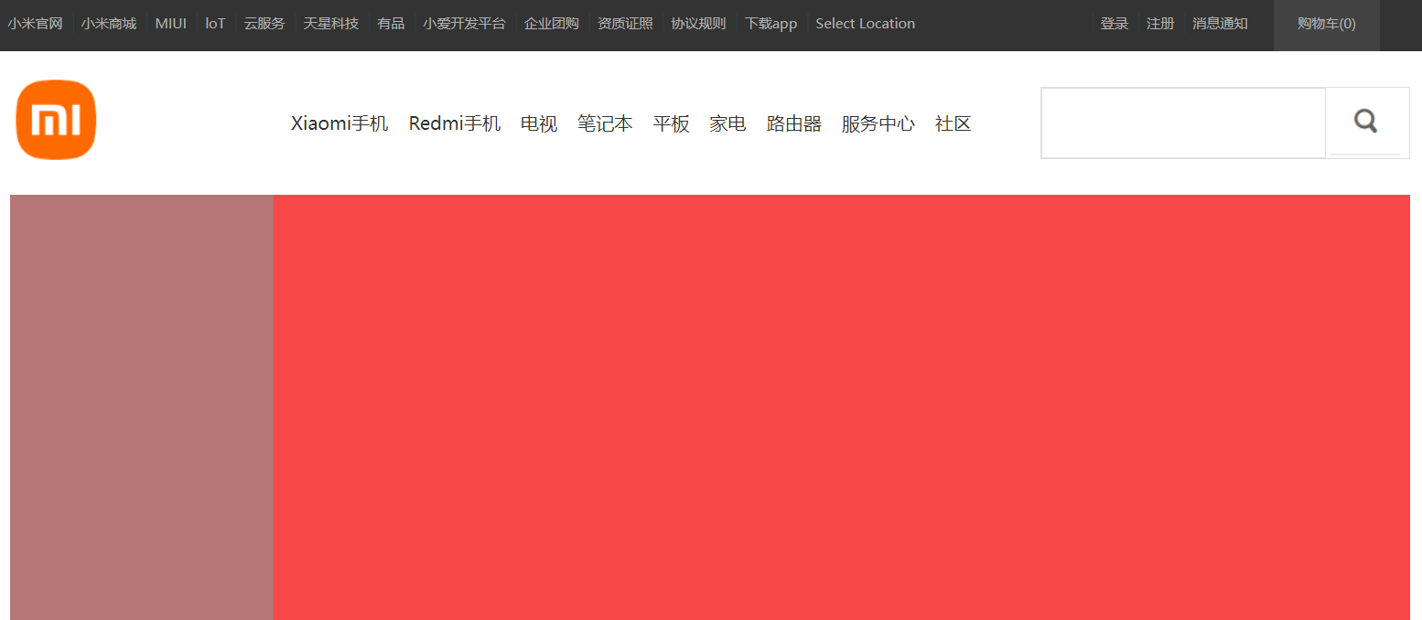Select 社区 in main navigation

pyautogui.click(x=953, y=123)
